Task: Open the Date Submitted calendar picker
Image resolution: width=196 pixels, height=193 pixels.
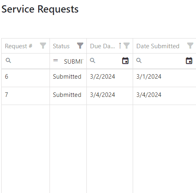Action: pyautogui.click(x=189, y=60)
